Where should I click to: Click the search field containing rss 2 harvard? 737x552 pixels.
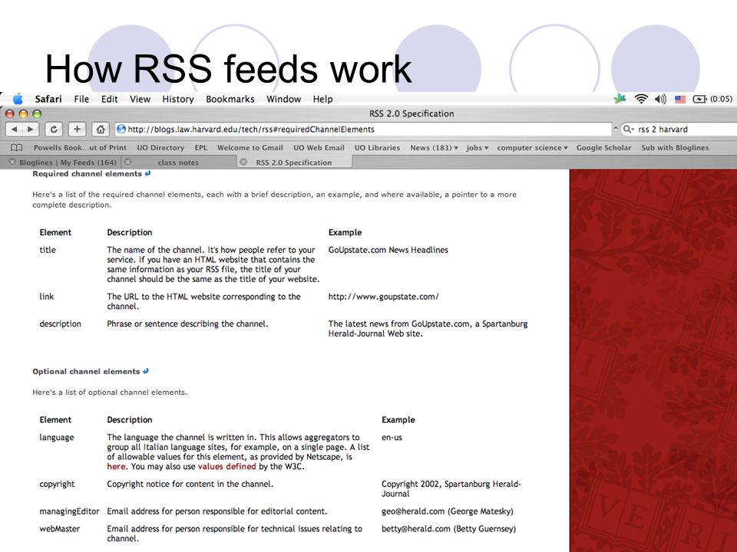pyautogui.click(x=679, y=129)
